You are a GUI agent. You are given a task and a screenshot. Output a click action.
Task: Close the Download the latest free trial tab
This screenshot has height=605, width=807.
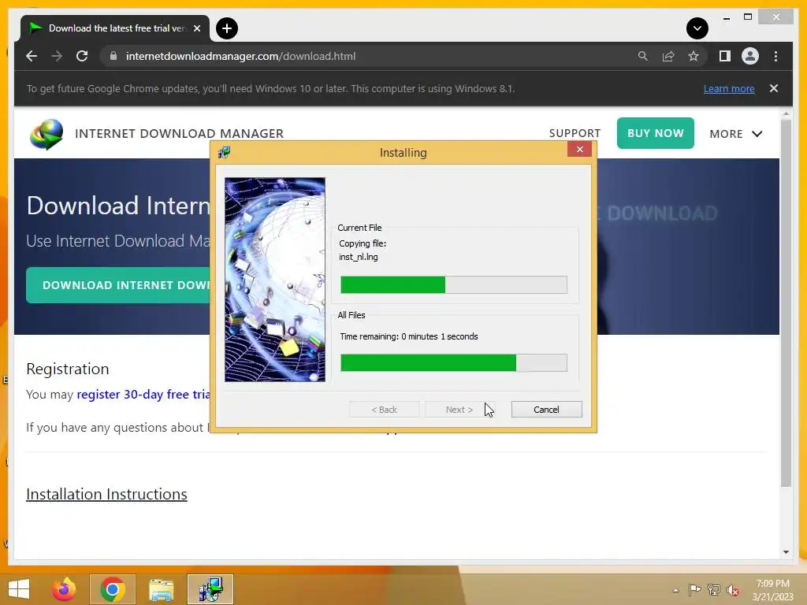coord(196,28)
